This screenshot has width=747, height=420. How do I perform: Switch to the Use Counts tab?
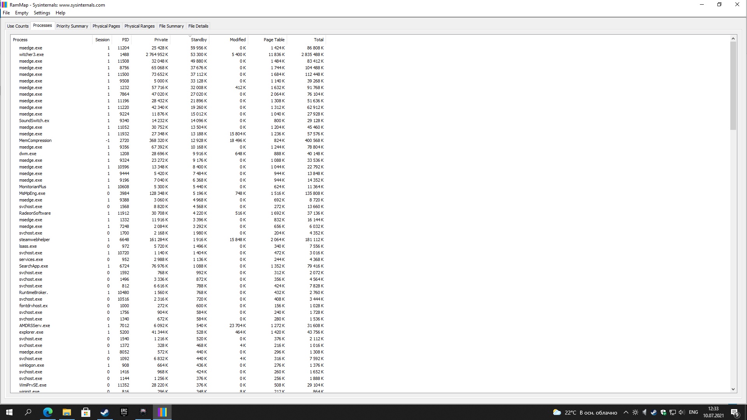tap(18, 26)
